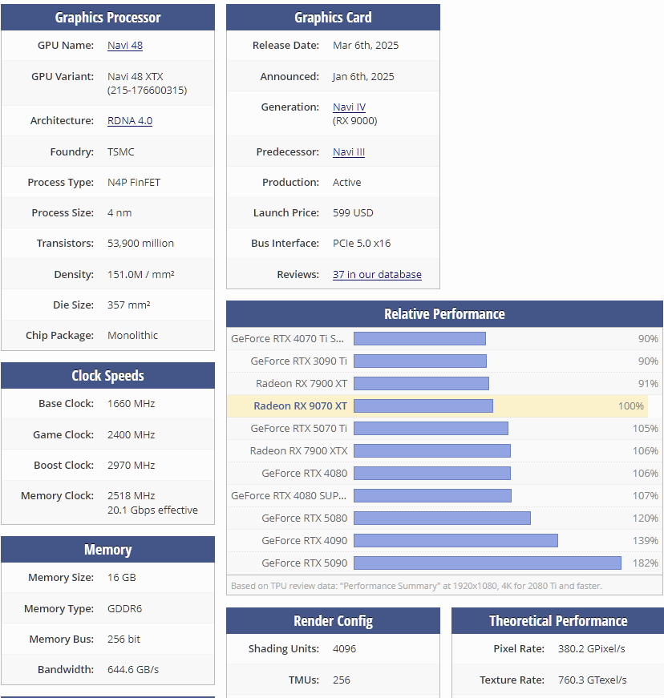Image resolution: width=664 pixels, height=698 pixels.
Task: Click the 182% performance bar for RTX 5090
Action: tap(488, 563)
